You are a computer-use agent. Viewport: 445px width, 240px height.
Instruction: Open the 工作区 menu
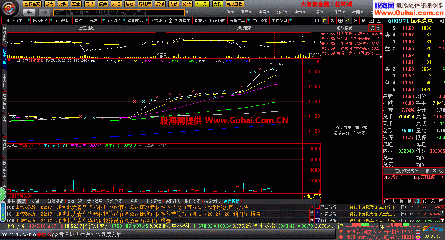tap(337, 12)
